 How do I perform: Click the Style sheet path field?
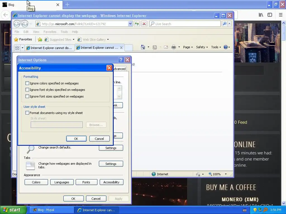[56, 125]
